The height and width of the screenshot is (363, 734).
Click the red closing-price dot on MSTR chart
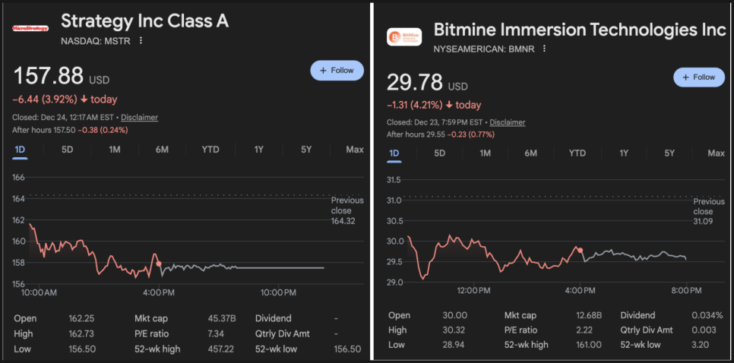(x=158, y=264)
